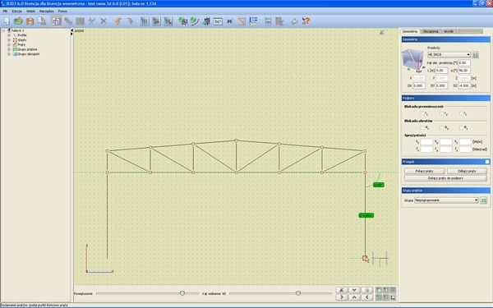Click the New document toolbar icon
493x308 pixels.
tap(7, 21)
